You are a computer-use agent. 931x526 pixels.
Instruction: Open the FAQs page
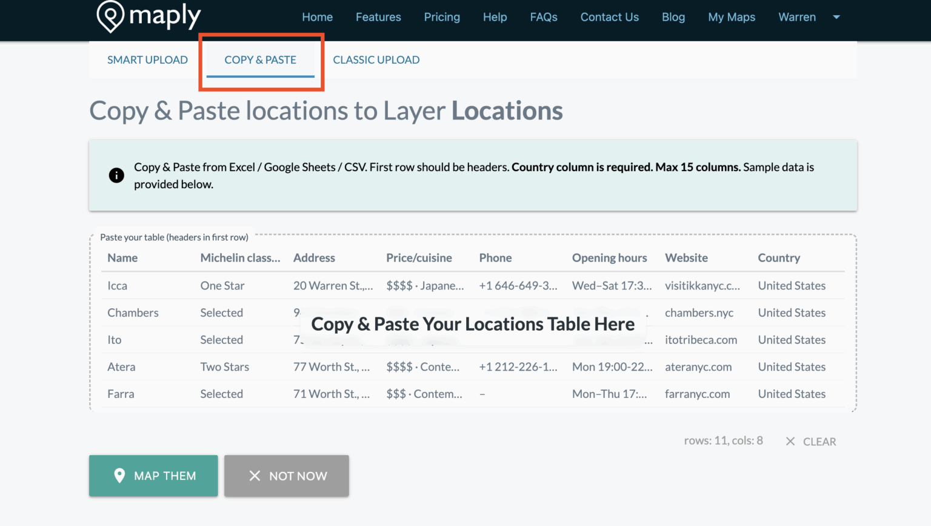click(543, 17)
